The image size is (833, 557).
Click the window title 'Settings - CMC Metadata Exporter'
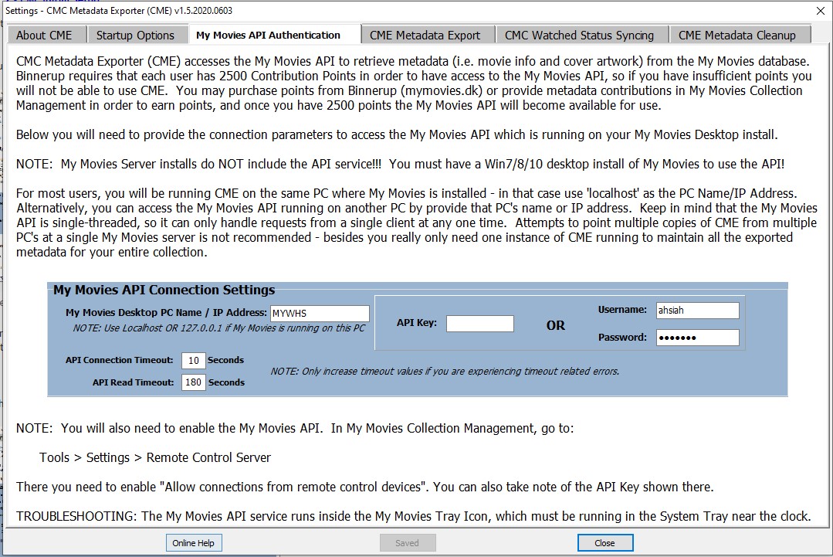point(119,11)
